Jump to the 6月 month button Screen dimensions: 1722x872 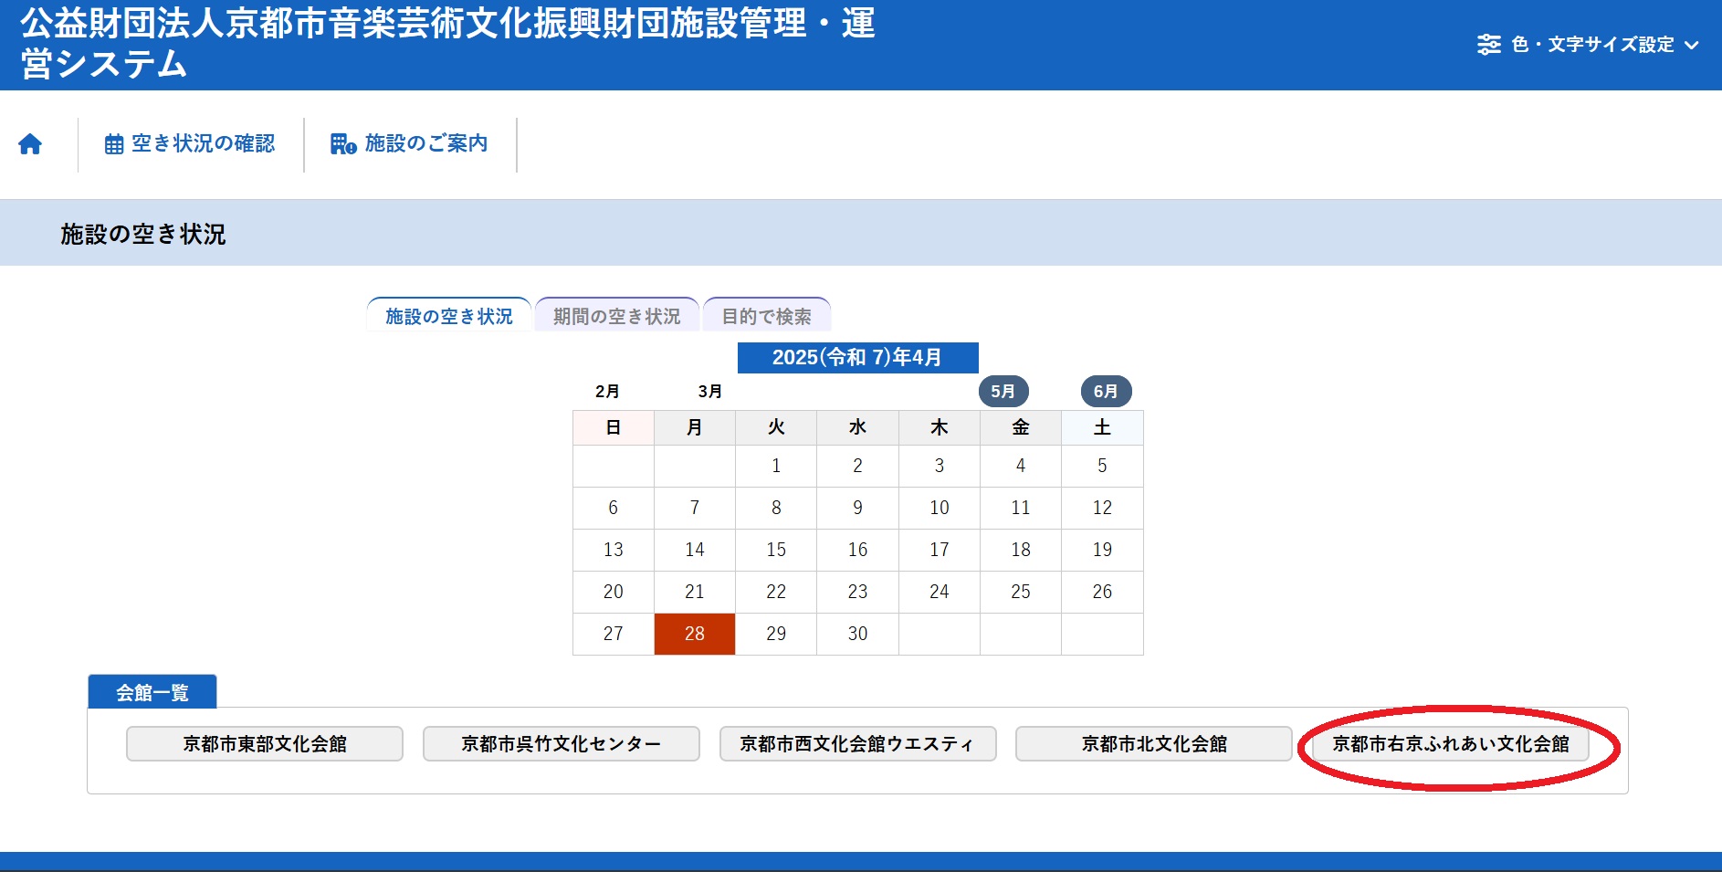coord(1106,391)
